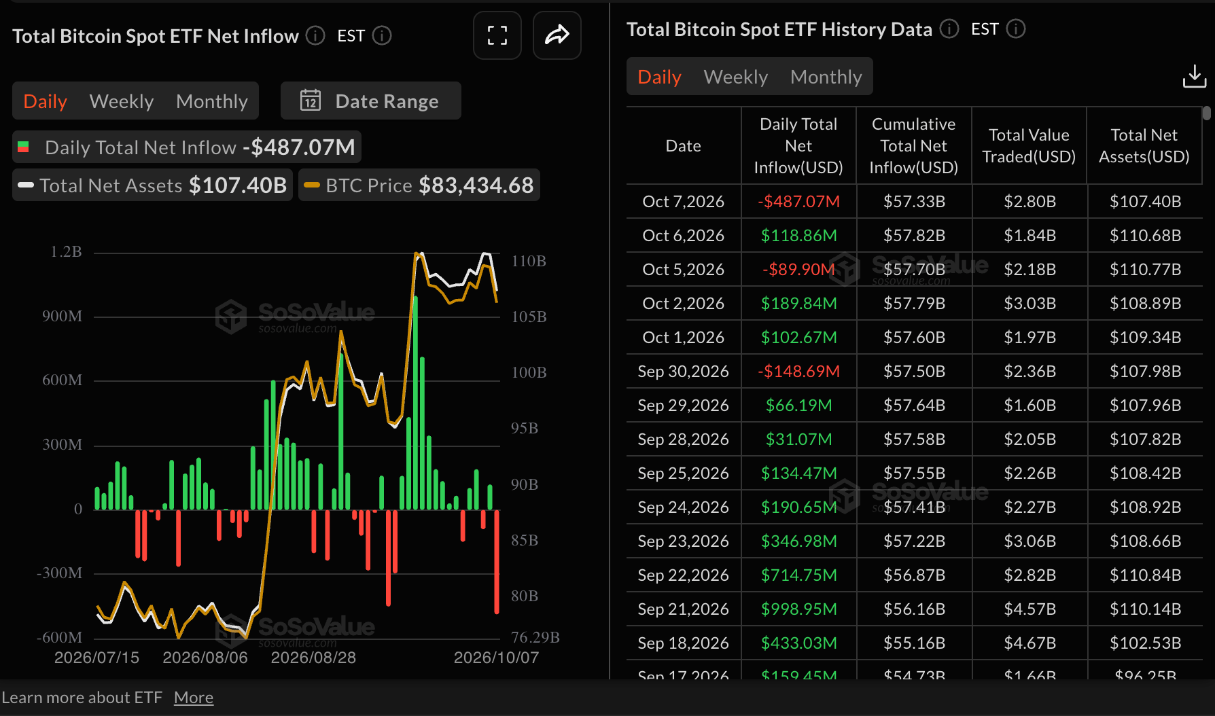Viewport: 1215px width, 716px height.
Task: Click the BTC Price $83,434.68 value
Action: 476,185
